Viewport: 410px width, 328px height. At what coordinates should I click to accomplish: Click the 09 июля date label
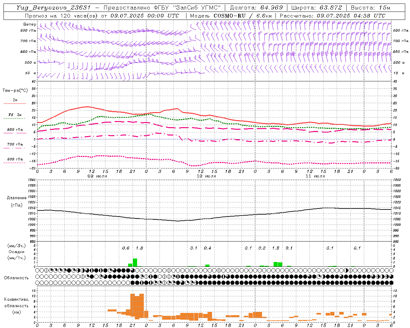click(97, 176)
